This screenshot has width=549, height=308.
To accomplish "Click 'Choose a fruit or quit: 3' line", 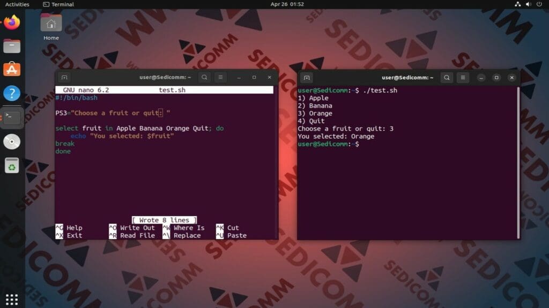I will point(346,128).
